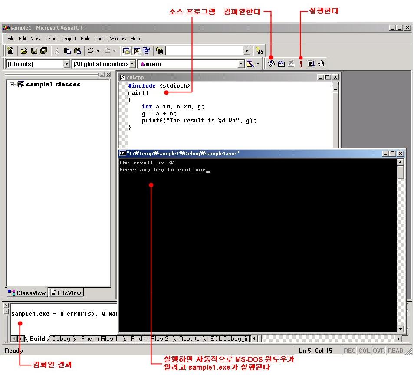
Task: Click the console window system icon
Action: click(x=122, y=153)
